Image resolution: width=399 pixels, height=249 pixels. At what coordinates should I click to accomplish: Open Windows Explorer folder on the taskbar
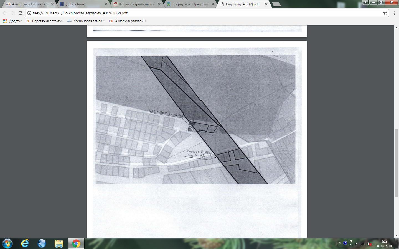point(59,243)
